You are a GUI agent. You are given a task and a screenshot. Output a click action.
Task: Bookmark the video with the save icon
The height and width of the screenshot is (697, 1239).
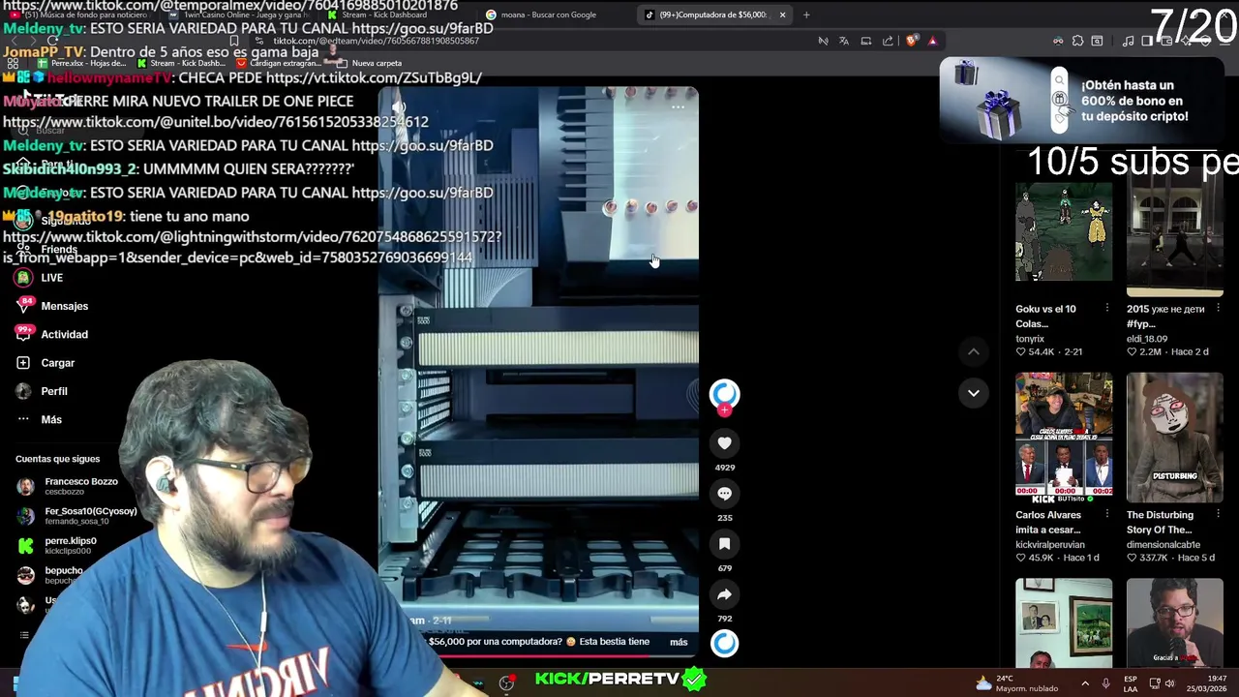724,543
